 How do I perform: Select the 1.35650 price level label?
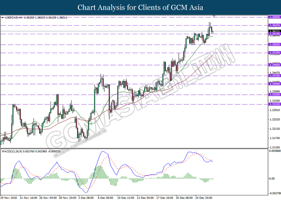pos(274,45)
